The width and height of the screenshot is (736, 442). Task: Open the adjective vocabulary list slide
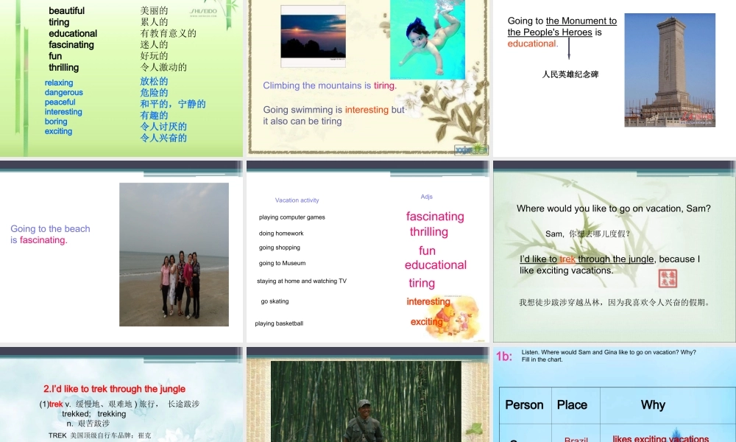tap(121, 78)
